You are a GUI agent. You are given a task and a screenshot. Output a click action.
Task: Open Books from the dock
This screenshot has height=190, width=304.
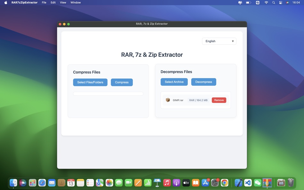tap(196, 183)
